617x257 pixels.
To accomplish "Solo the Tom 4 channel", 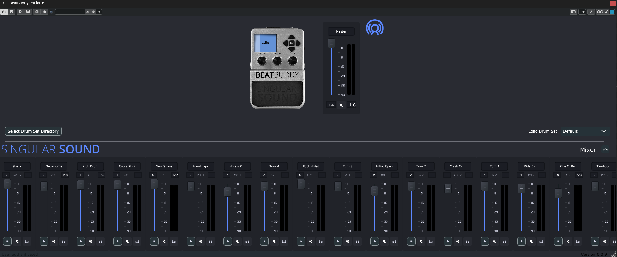I will click(x=284, y=241).
